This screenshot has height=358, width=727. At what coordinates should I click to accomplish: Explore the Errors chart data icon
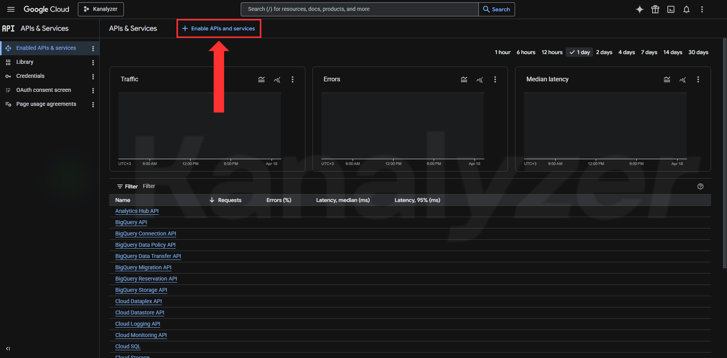coord(480,79)
